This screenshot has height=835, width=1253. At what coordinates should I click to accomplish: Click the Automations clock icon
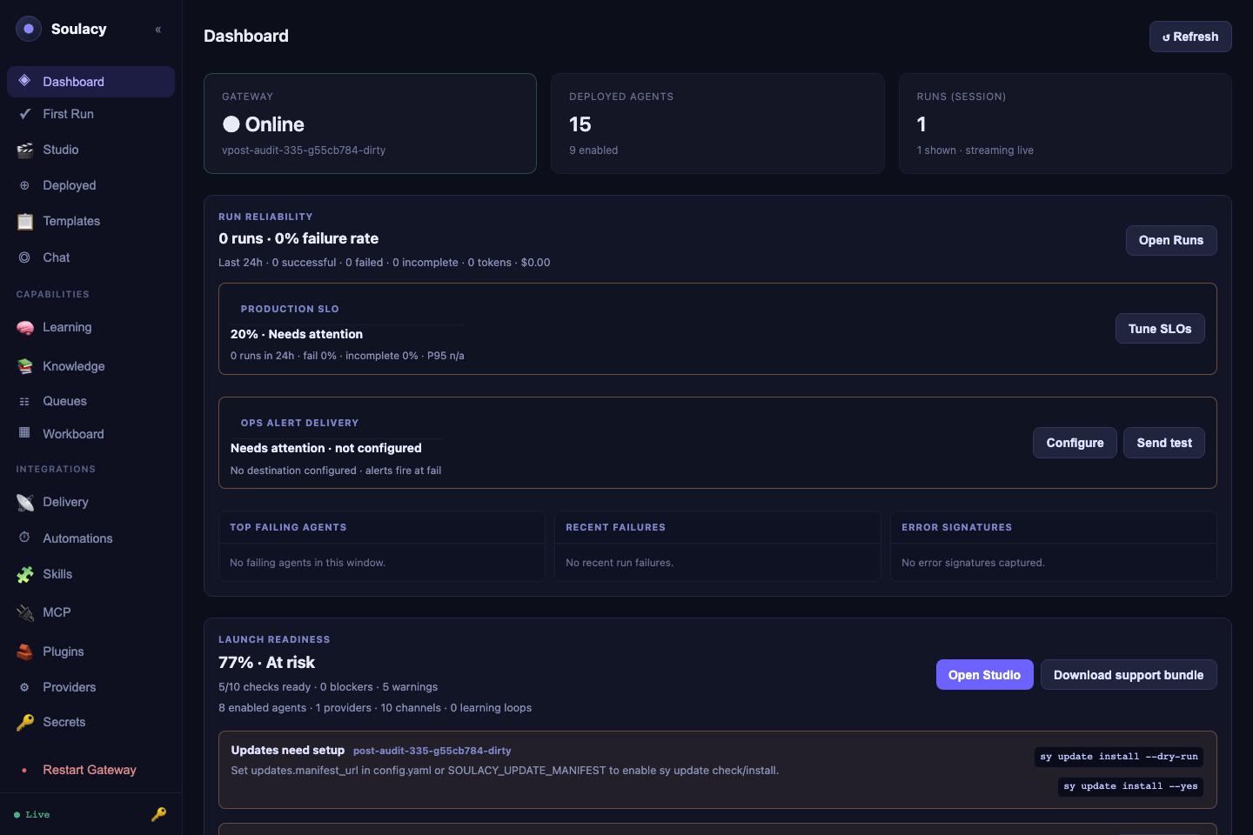(x=24, y=538)
